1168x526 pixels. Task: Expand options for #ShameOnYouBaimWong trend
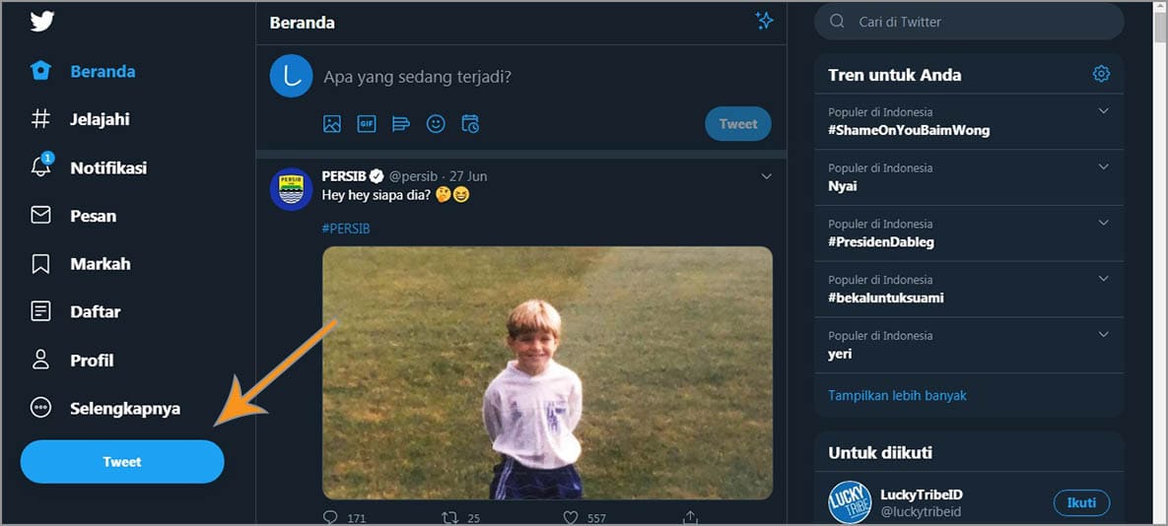pyautogui.click(x=1103, y=111)
